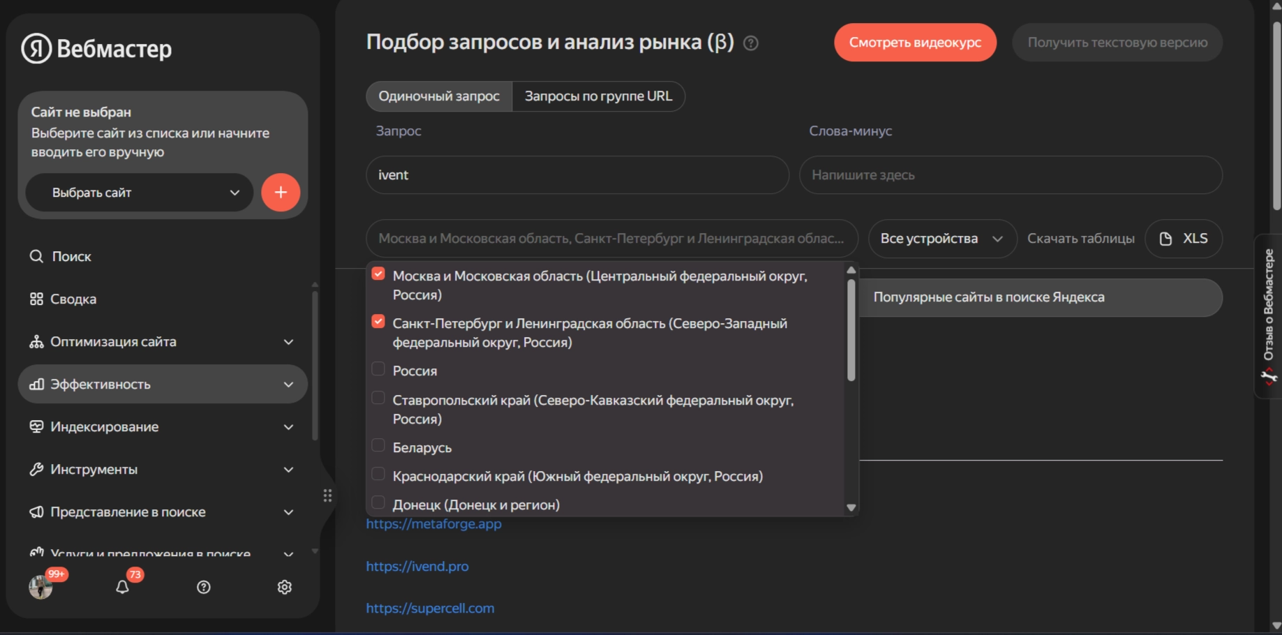Check the Ставропольский край region checkbox
Image resolution: width=1282 pixels, height=635 pixels.
(378, 398)
